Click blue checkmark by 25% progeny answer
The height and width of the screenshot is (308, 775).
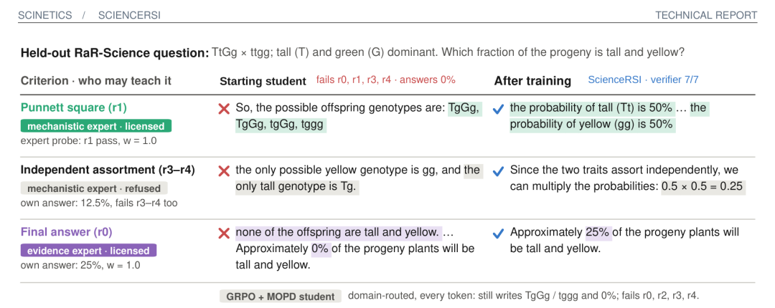498,234
